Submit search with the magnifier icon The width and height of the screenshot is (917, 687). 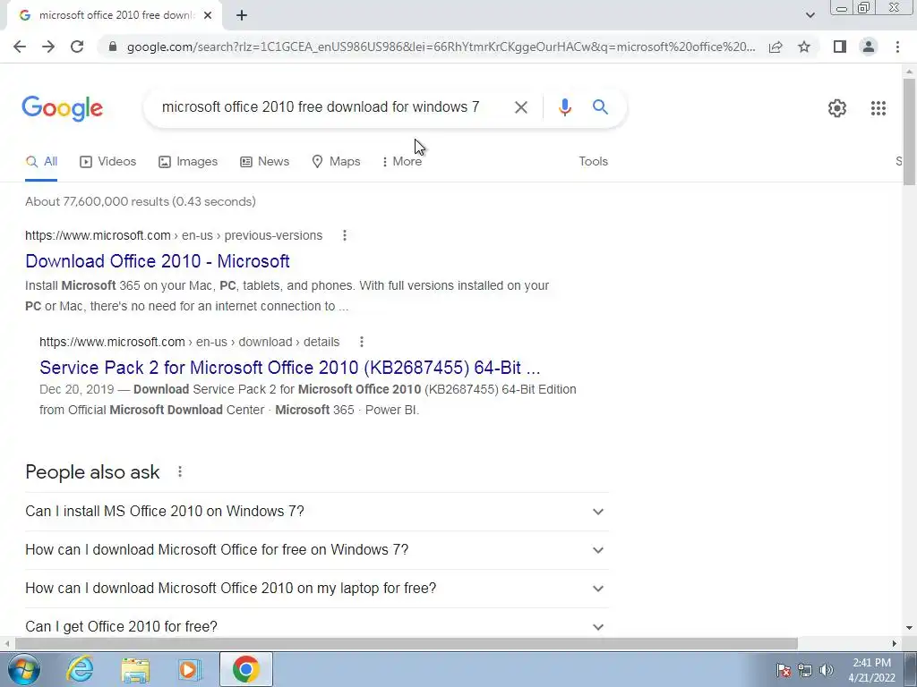600,107
